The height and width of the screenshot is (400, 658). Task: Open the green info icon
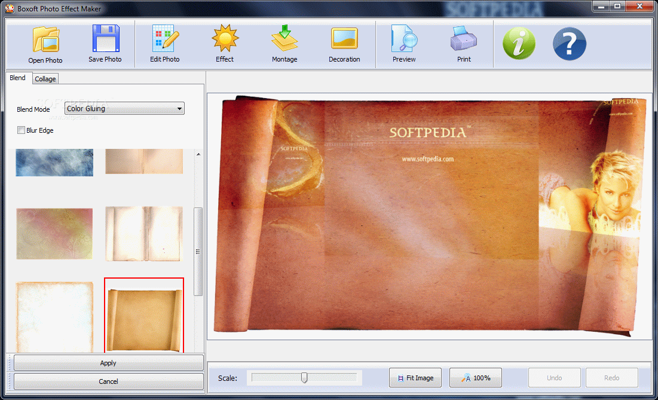(519, 43)
